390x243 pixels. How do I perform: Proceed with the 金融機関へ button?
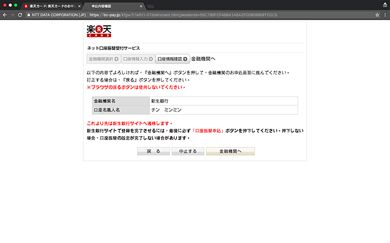click(x=230, y=151)
